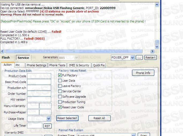
Task: Click the log horizontal scrollbar thumb
Action: [x=74, y=51]
